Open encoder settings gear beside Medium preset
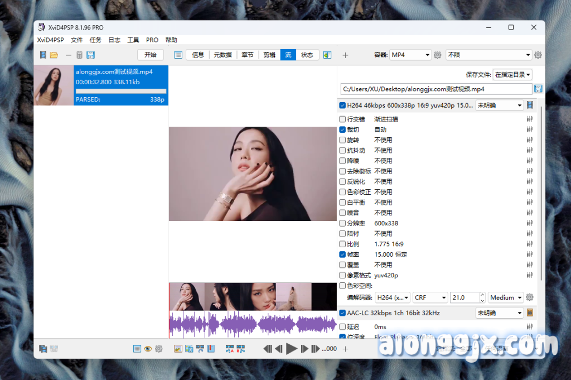This screenshot has height=380, width=571. click(530, 297)
